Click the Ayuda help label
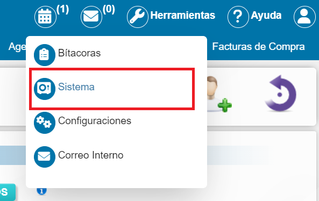The width and height of the screenshot is (319, 201). [x=266, y=16]
